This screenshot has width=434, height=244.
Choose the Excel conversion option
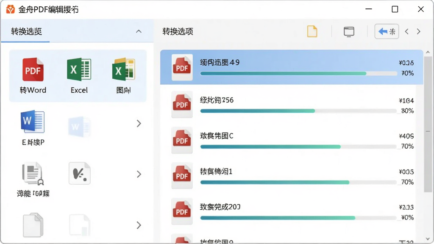[x=79, y=69]
